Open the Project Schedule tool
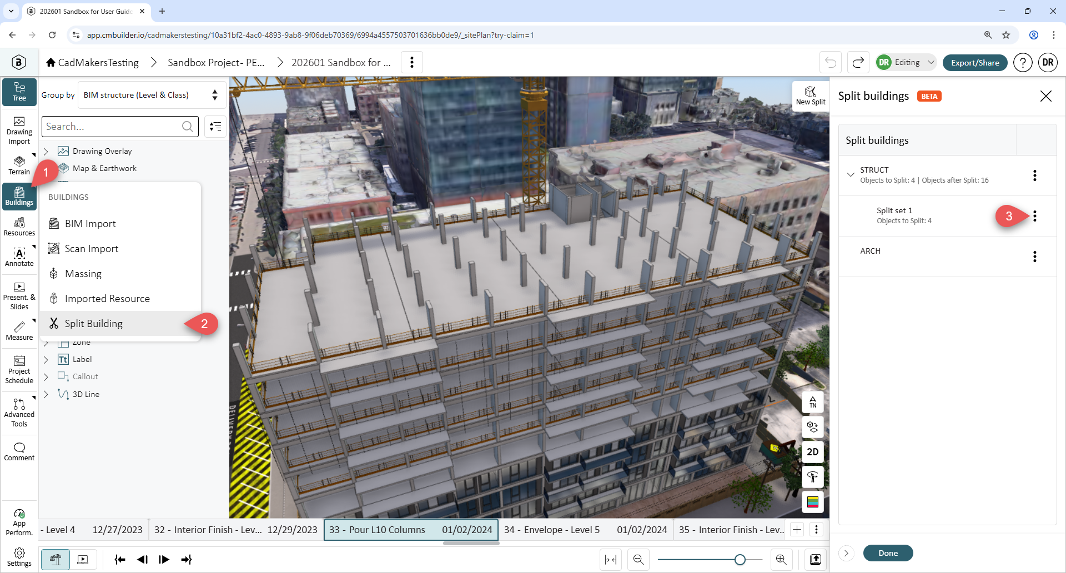The height and width of the screenshot is (573, 1066). pos(19,370)
